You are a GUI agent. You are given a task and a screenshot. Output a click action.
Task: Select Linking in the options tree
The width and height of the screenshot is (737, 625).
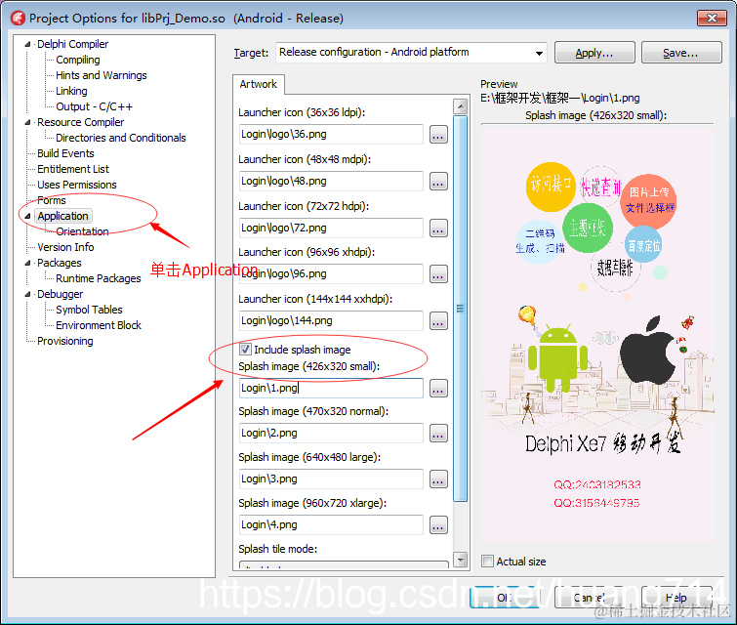(71, 91)
